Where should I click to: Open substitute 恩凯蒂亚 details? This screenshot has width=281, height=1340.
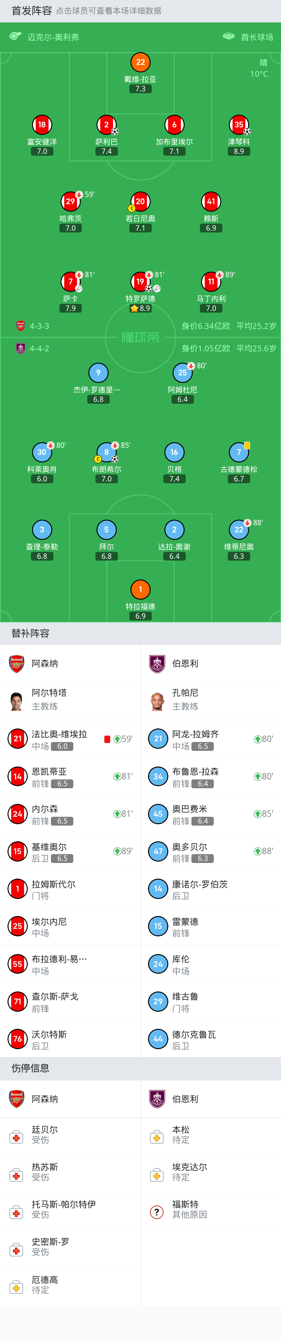(70, 777)
